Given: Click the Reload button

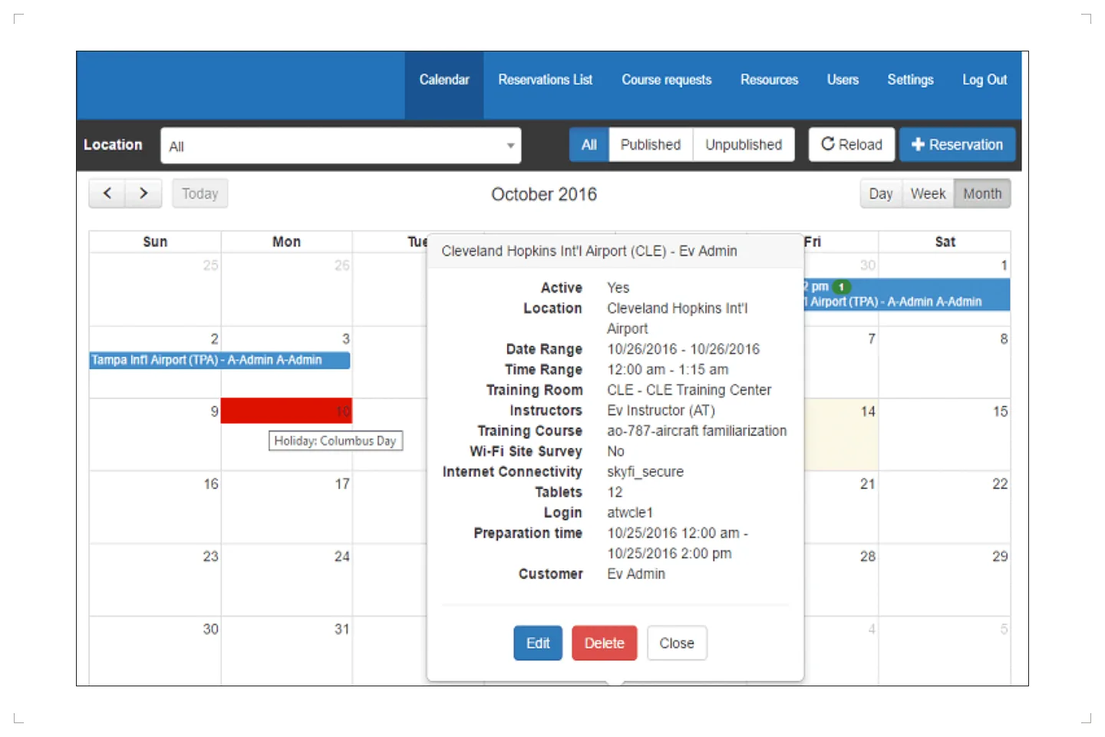Looking at the screenshot, I should tap(852, 144).
